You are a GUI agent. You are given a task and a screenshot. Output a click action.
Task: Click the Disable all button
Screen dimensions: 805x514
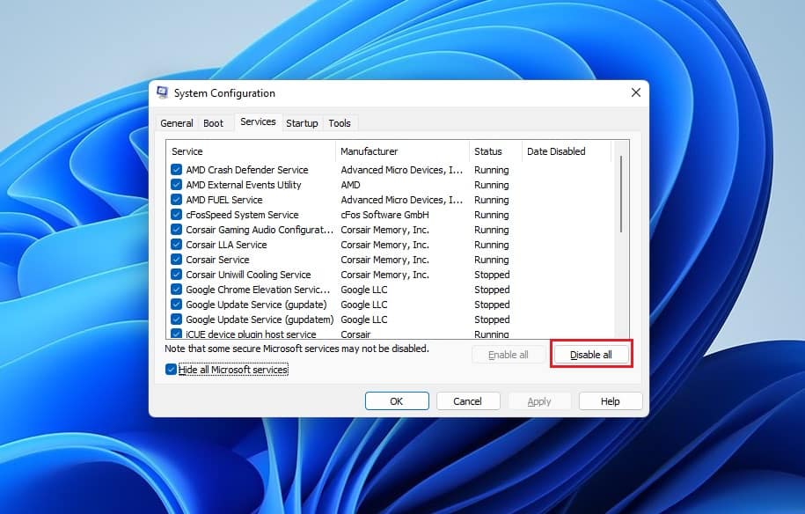[591, 355]
